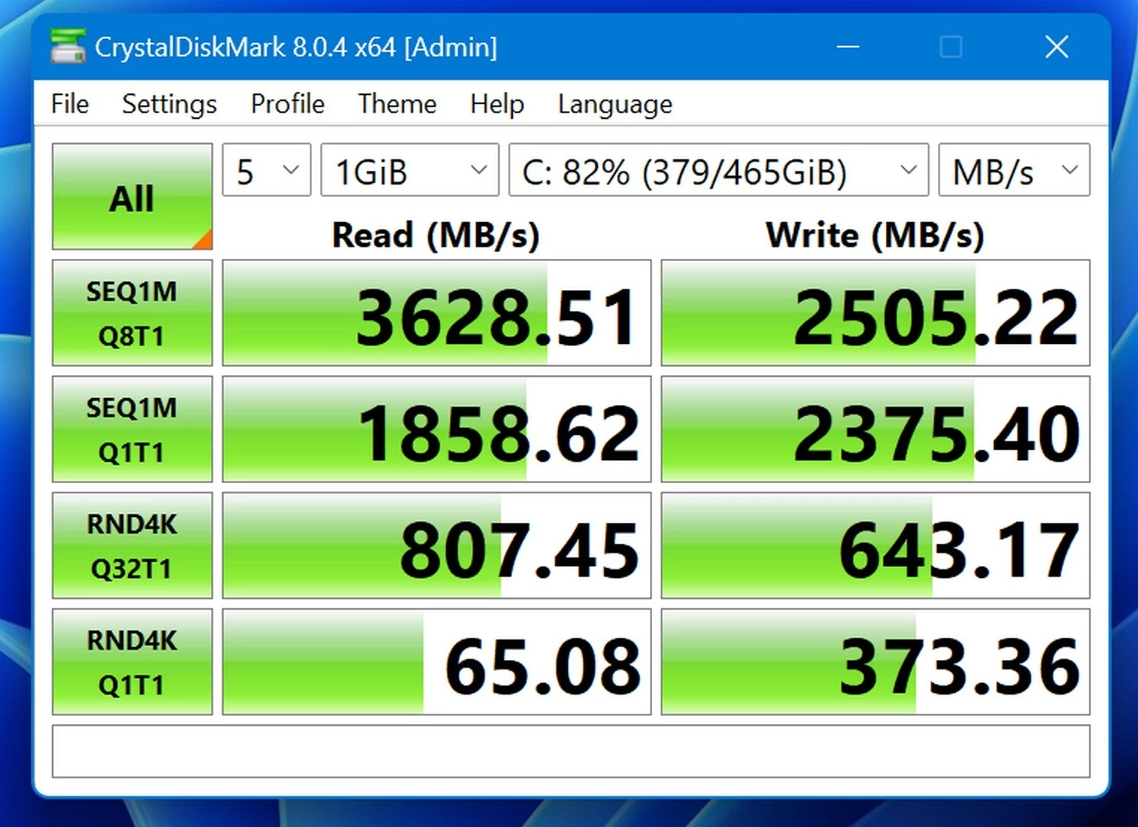Viewport: 1138px width, 827px height.
Task: Start the SEQ1M Q8T1 test
Action: tap(132, 313)
